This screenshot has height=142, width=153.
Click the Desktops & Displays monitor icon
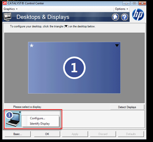(7, 17)
